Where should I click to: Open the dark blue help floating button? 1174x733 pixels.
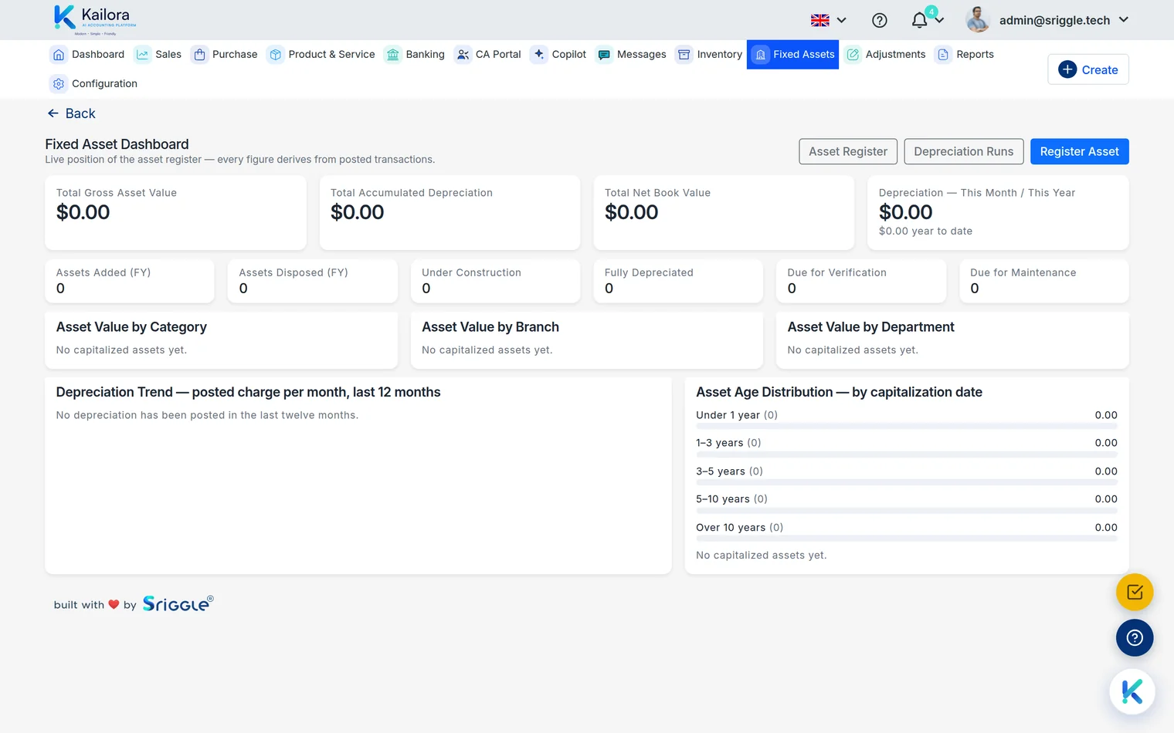1135,638
